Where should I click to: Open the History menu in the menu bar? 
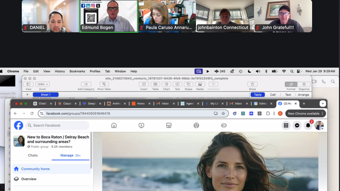pyautogui.click(x=60, y=71)
